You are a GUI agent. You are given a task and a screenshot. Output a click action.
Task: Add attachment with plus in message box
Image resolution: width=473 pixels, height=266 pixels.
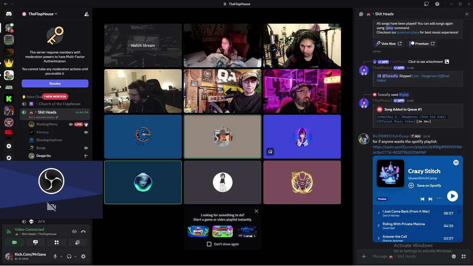point(364,256)
